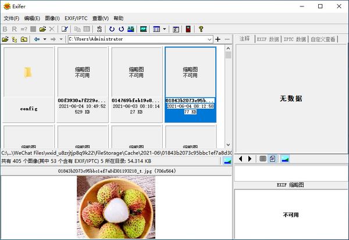
Task: Click the open folder icon in main toolbar
Action: pyautogui.click(x=42, y=29)
